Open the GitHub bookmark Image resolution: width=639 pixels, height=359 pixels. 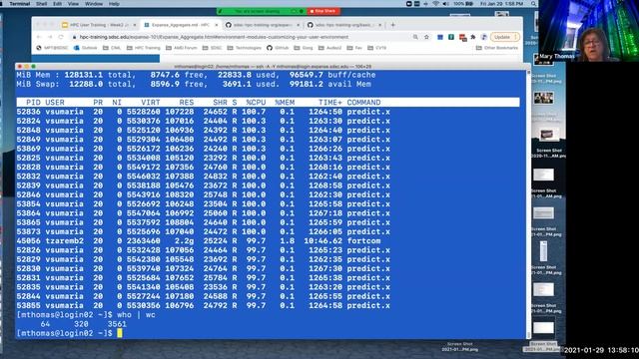click(278, 48)
